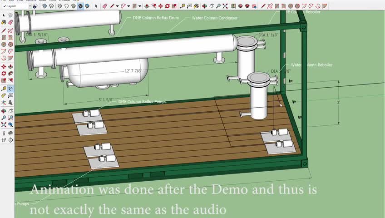Click the DIA 1' 5/16" dimension text

[x=36, y=35]
